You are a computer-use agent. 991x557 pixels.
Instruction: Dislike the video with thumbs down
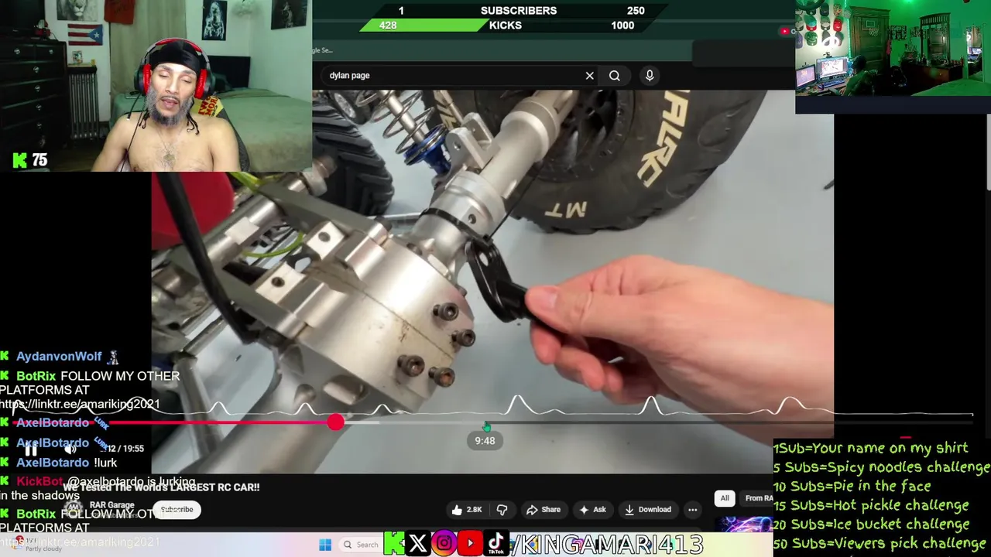tap(502, 510)
